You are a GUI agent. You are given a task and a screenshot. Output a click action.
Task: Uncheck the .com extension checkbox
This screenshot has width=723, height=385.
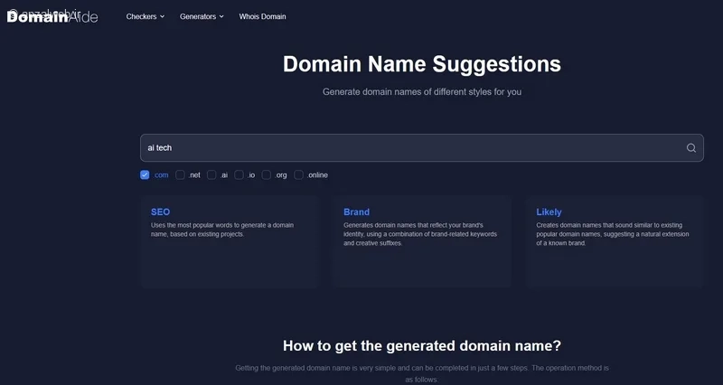(x=145, y=174)
